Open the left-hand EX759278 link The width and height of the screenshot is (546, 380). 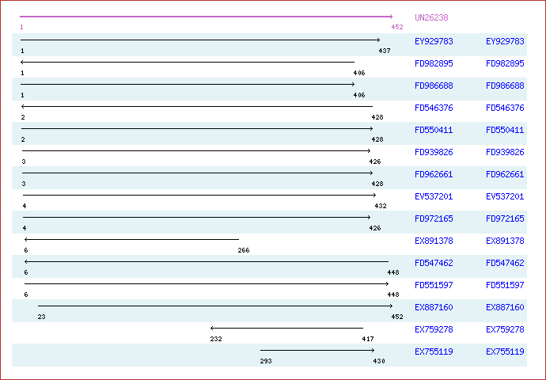pyautogui.click(x=434, y=329)
